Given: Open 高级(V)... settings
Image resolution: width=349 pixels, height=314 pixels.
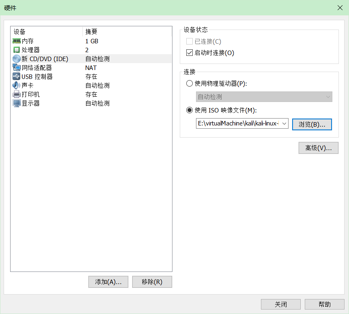Looking at the screenshot, I should (x=318, y=148).
